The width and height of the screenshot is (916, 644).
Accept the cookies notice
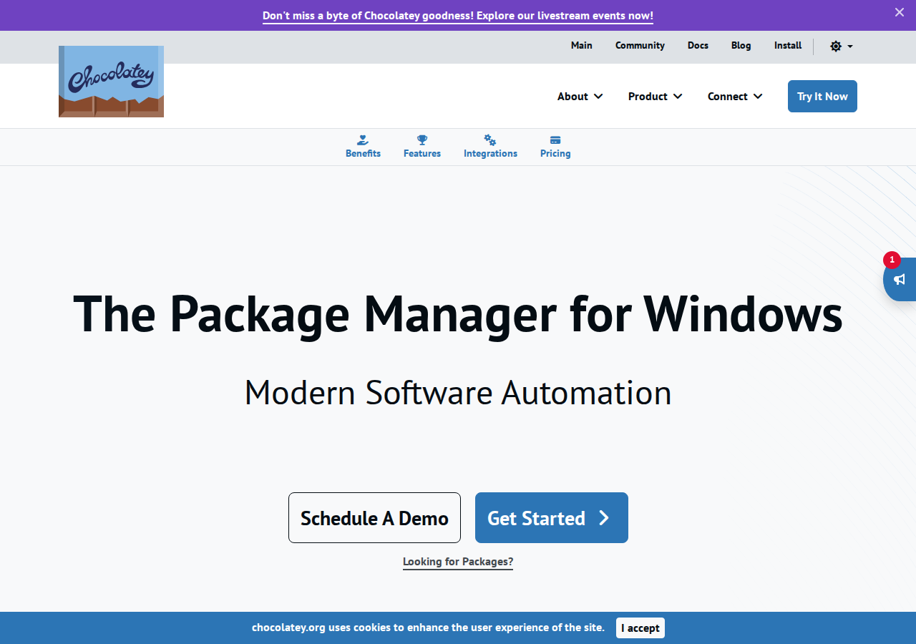(640, 628)
